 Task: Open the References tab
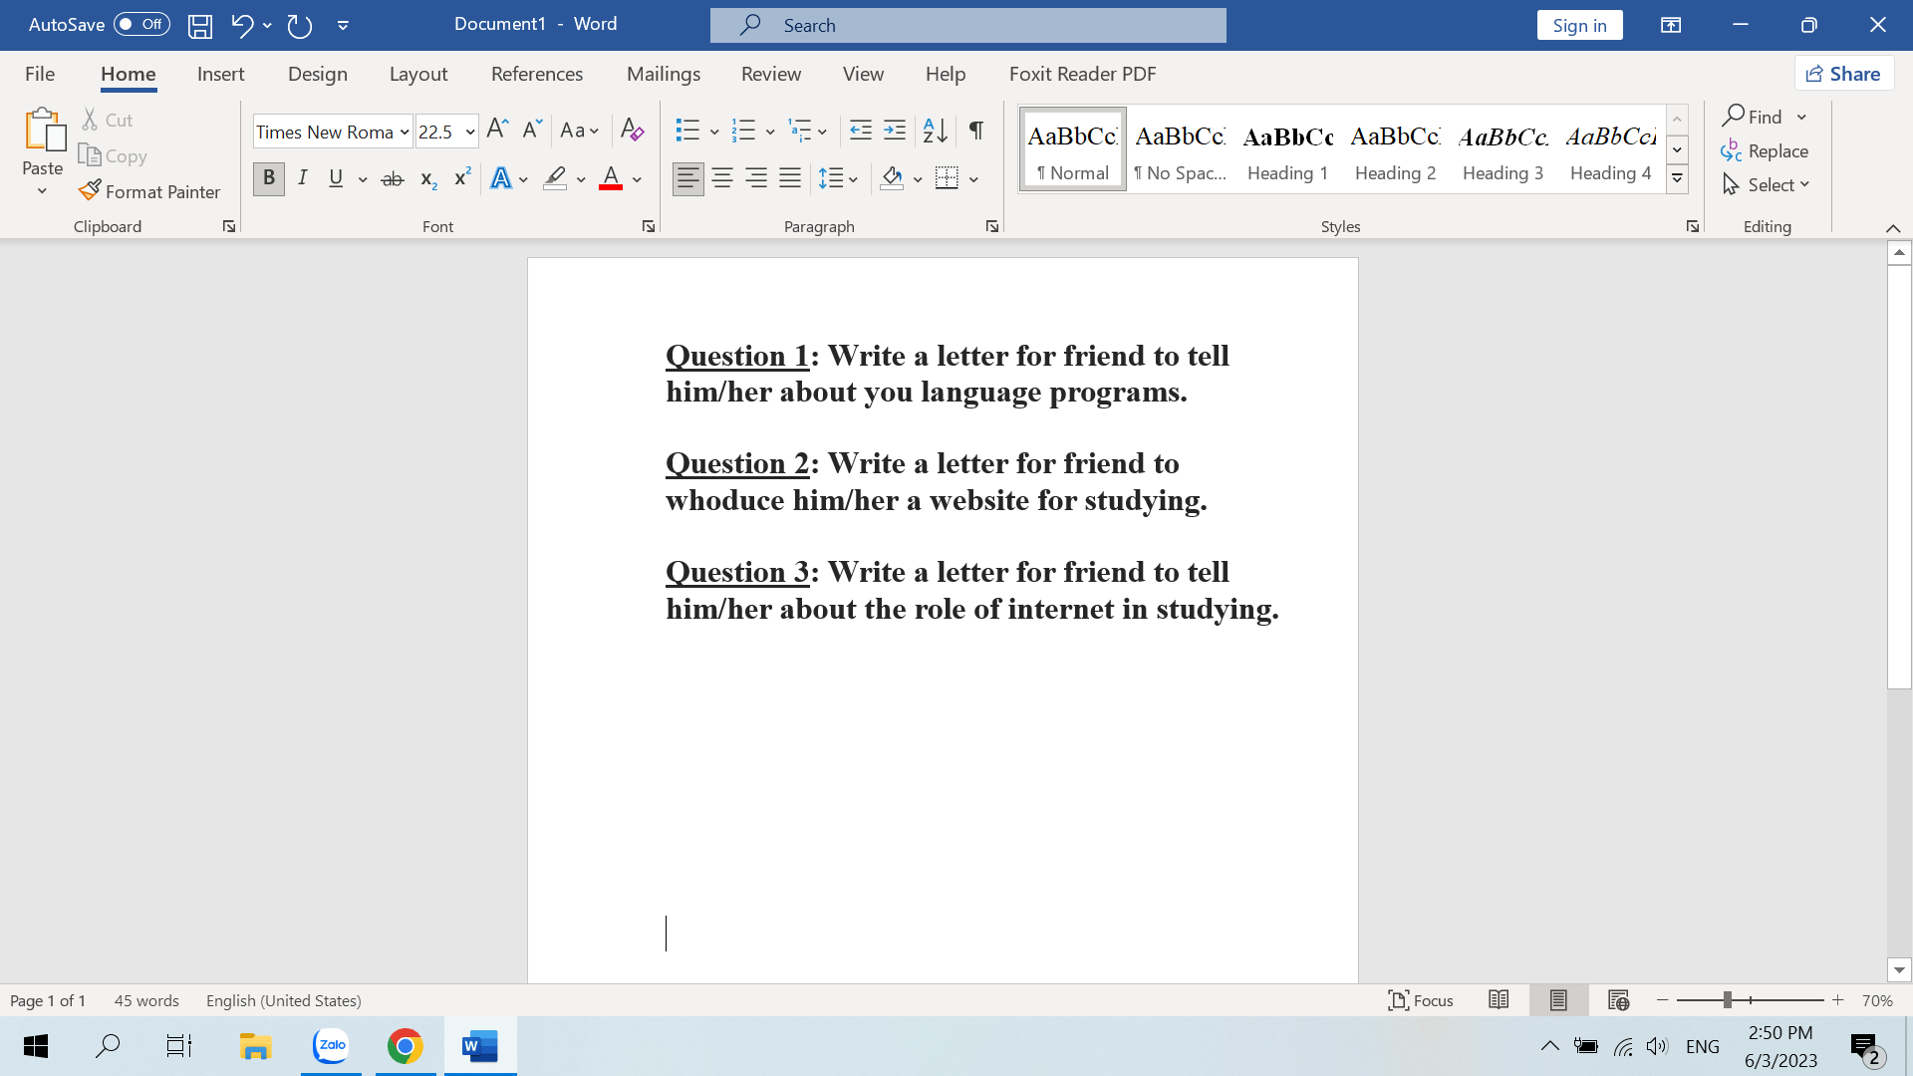point(536,74)
